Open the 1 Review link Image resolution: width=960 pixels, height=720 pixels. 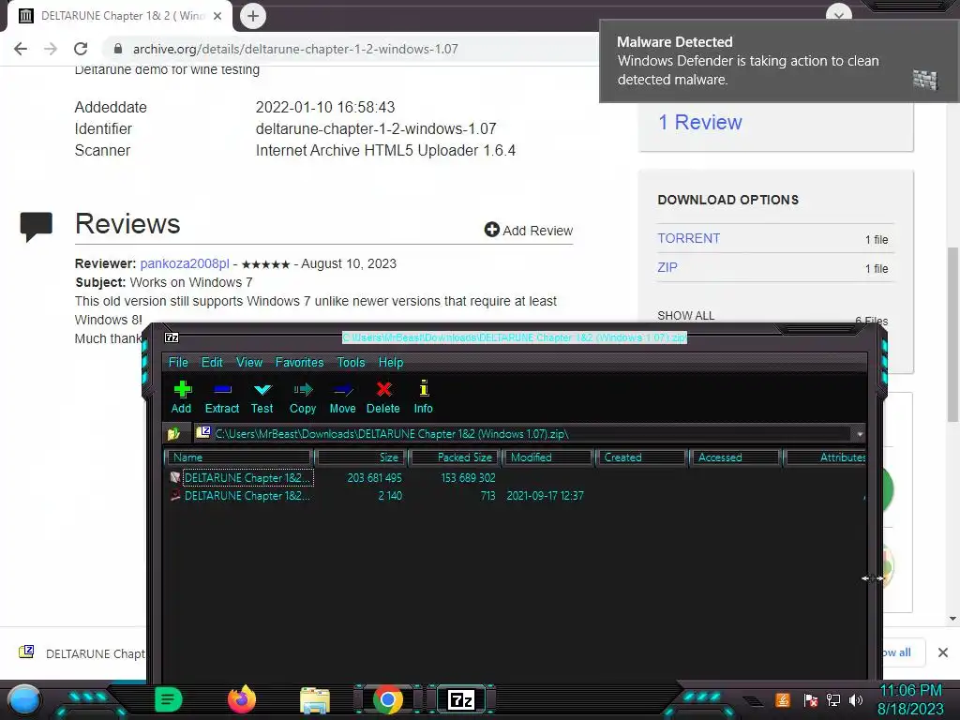pyautogui.click(x=699, y=123)
